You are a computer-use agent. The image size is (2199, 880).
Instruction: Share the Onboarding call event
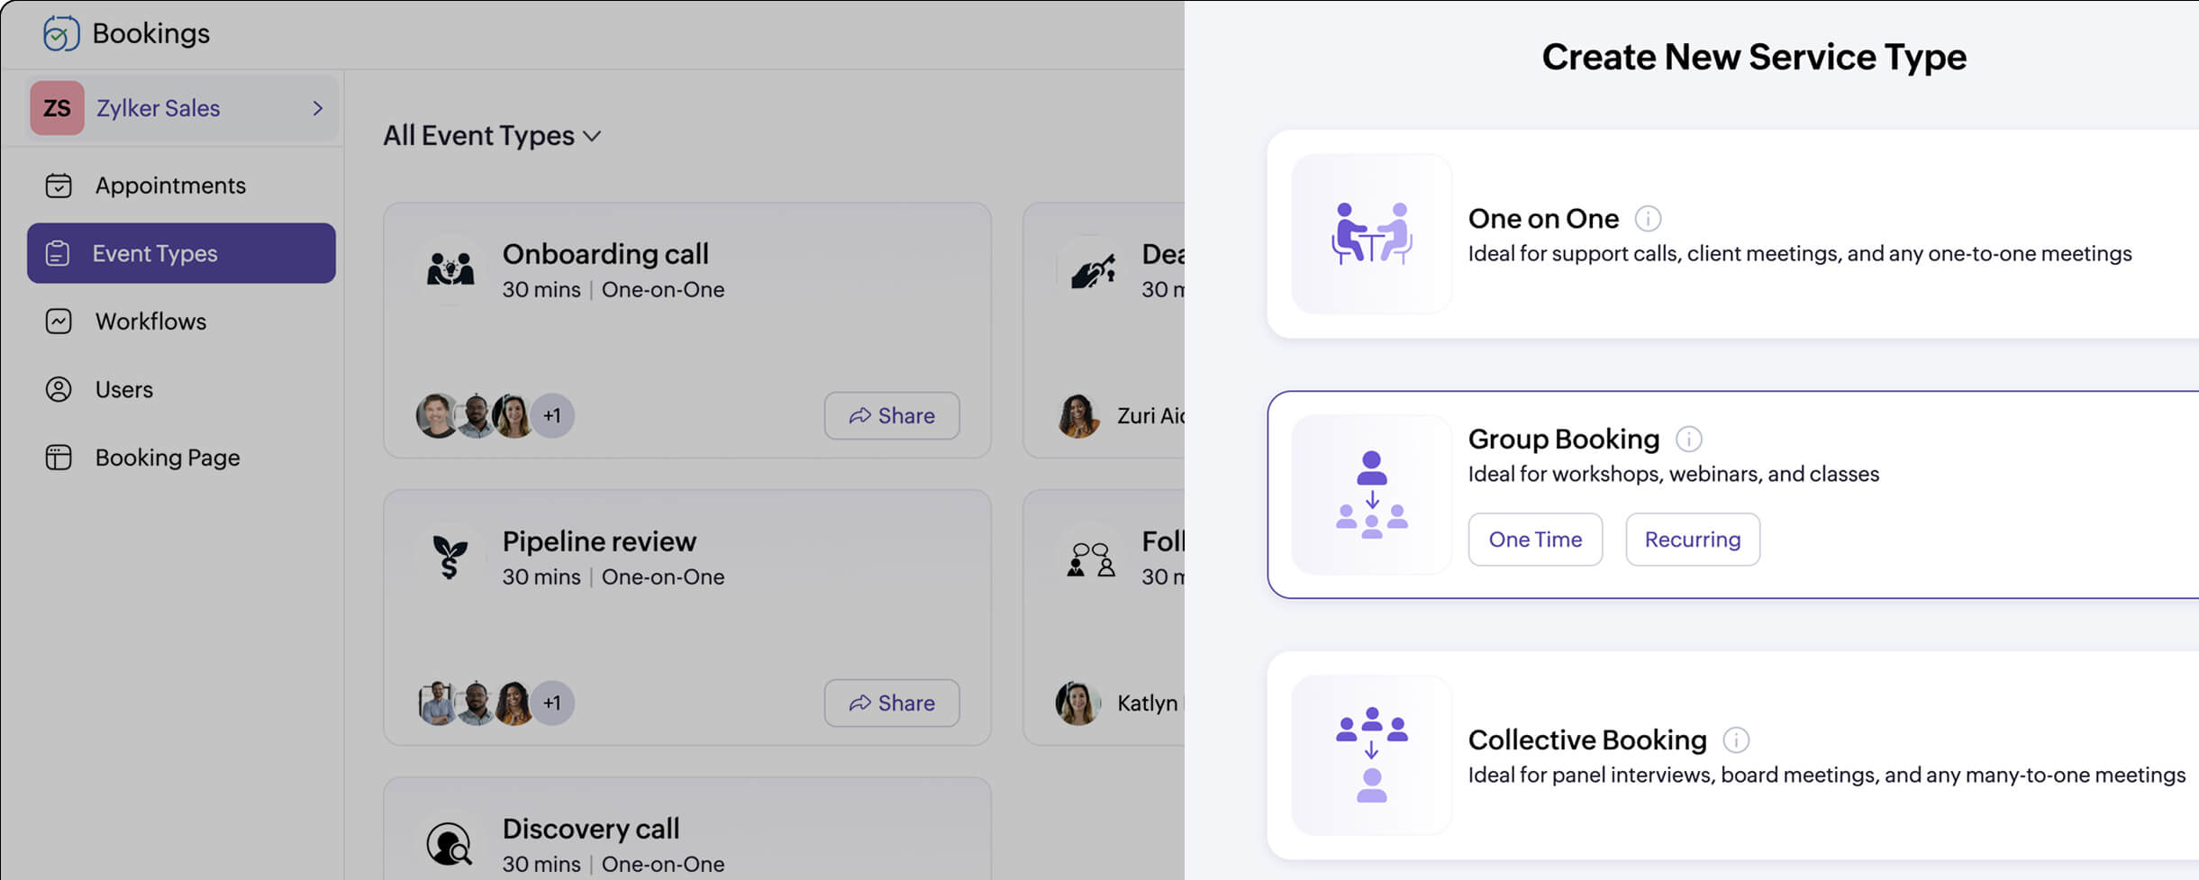click(x=892, y=415)
